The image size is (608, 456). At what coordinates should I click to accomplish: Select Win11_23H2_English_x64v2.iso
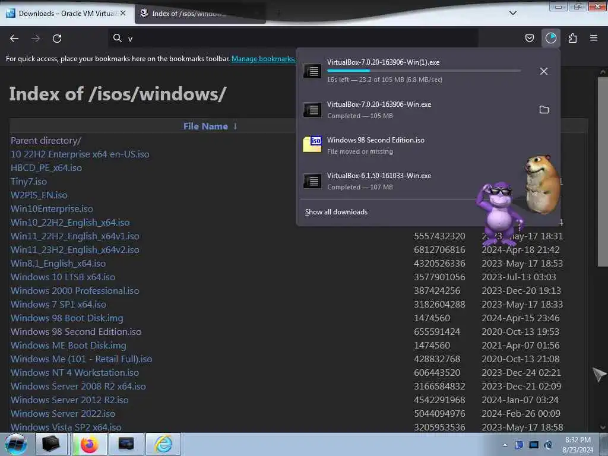point(75,250)
